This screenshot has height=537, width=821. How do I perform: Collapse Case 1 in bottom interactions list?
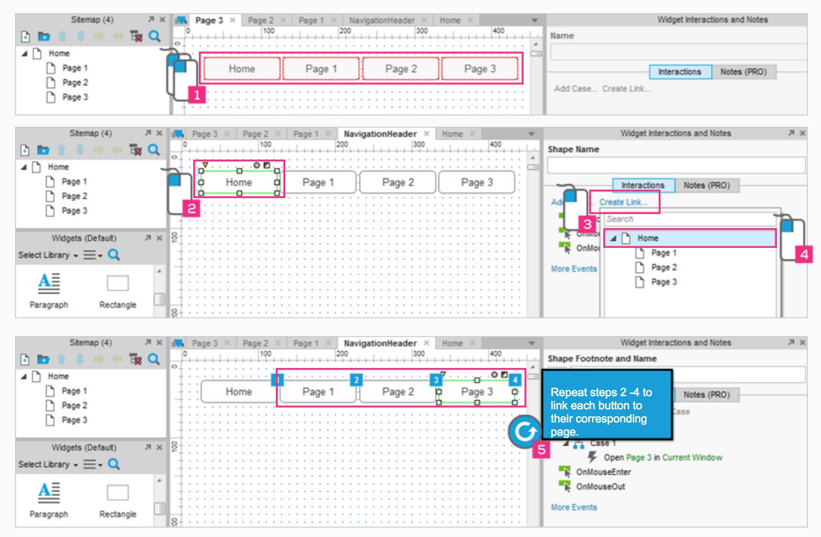coord(567,444)
